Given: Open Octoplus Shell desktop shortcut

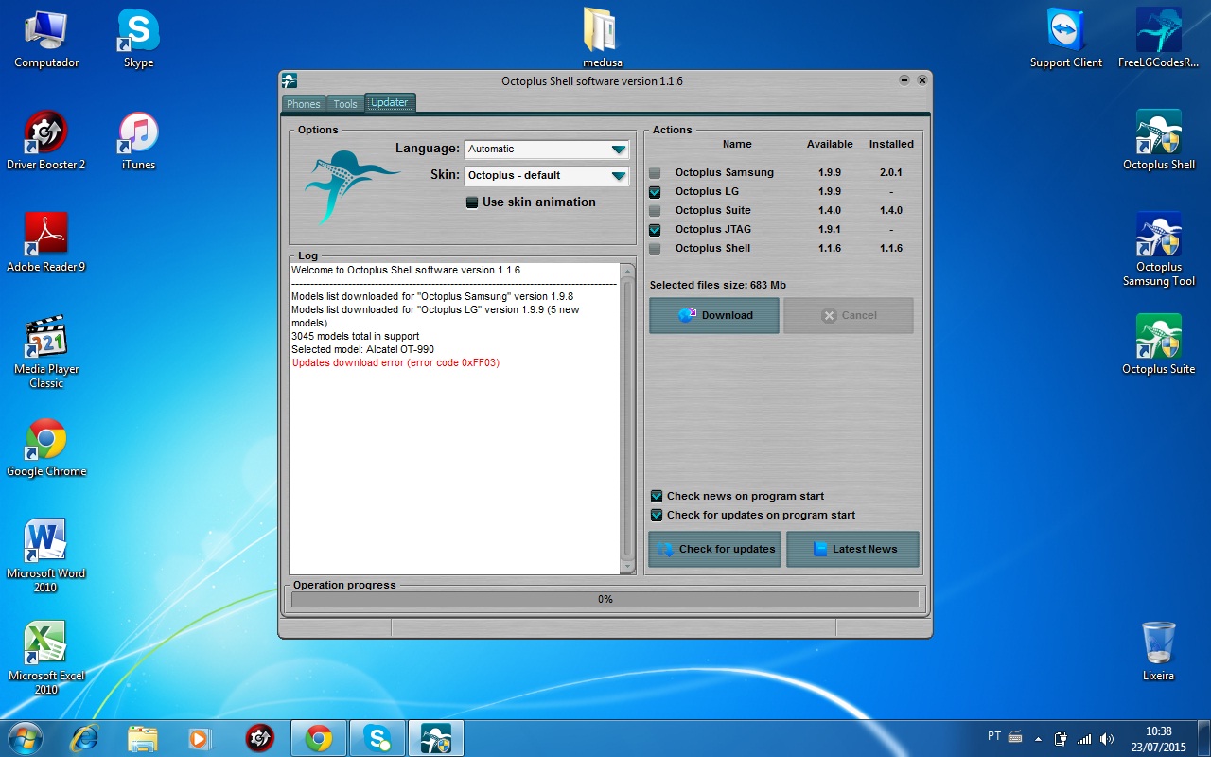Looking at the screenshot, I should (1158, 141).
